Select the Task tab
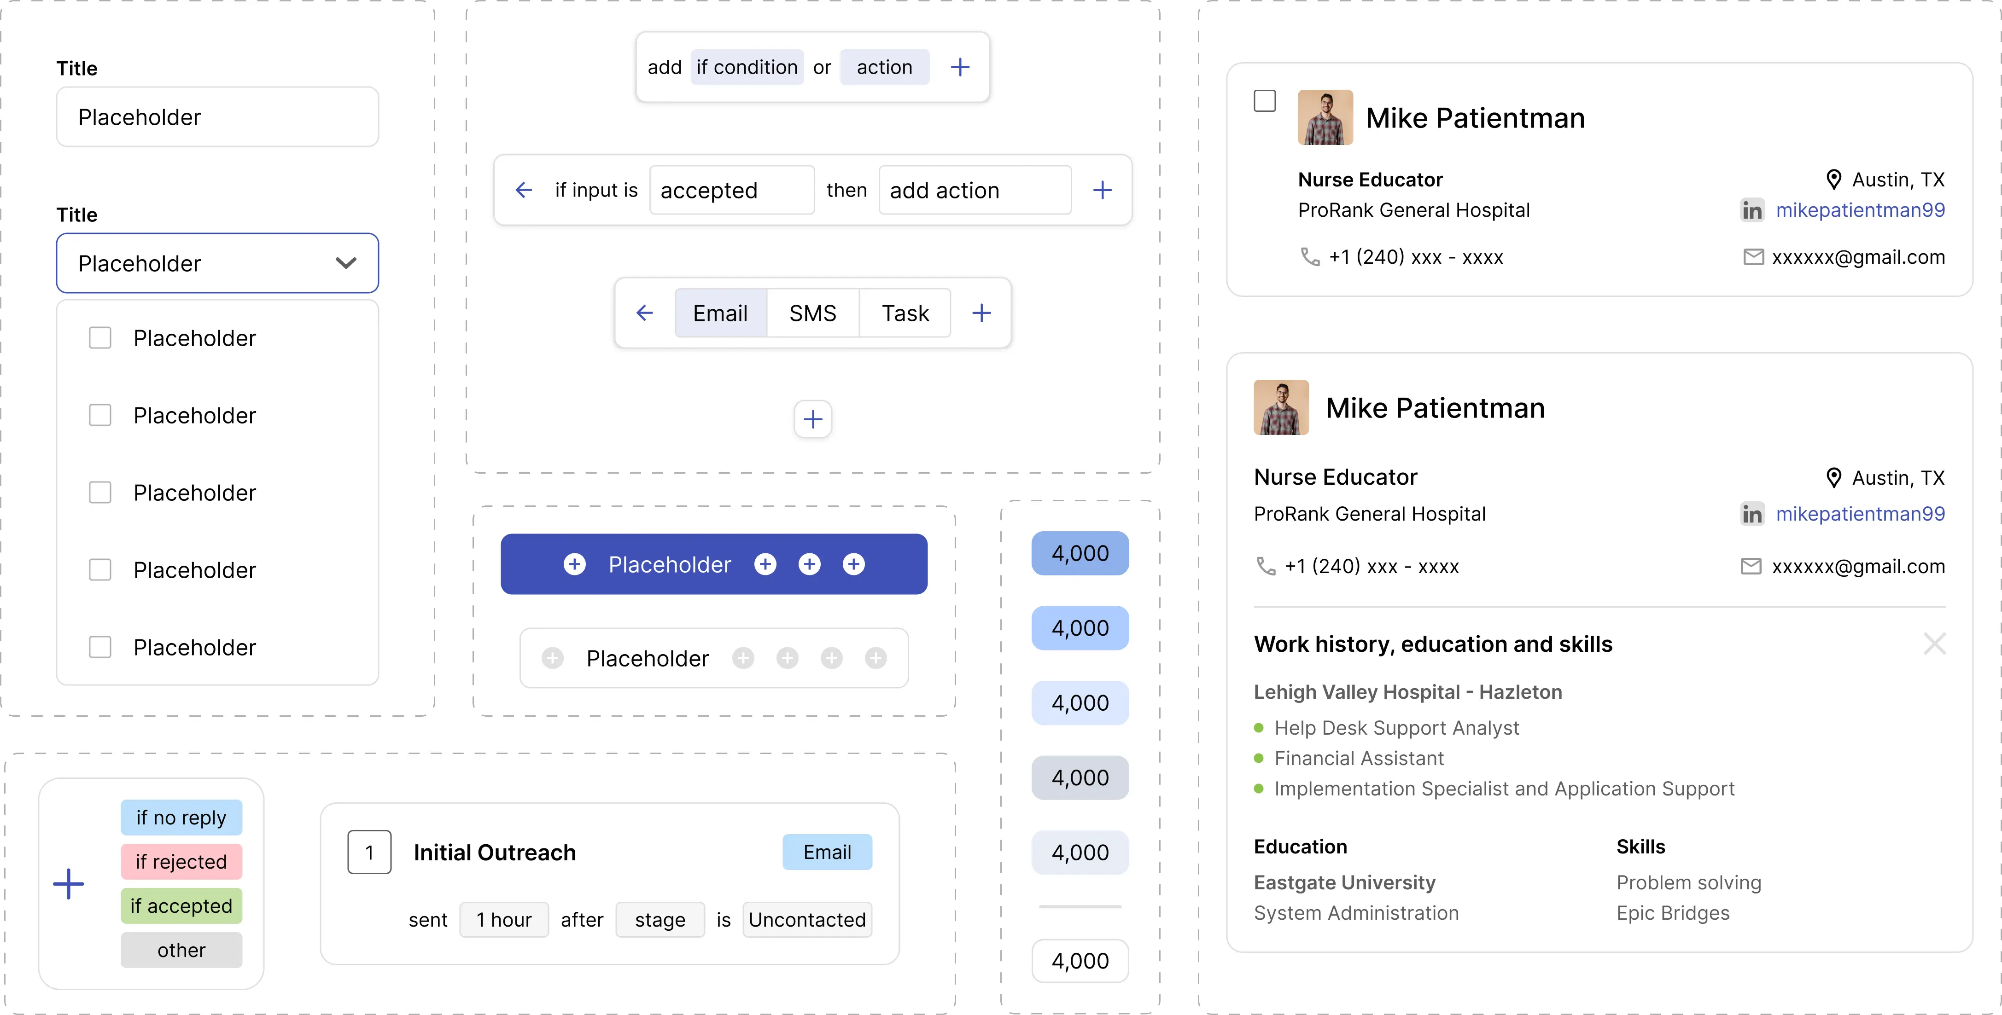The width and height of the screenshot is (2002, 1015). (x=905, y=313)
